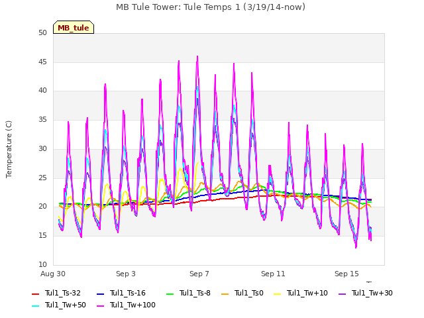Viewport: 424px width, 318px height.
Task: Toggle the Tul1_Tw+50 legend entry
Action: (x=59, y=305)
